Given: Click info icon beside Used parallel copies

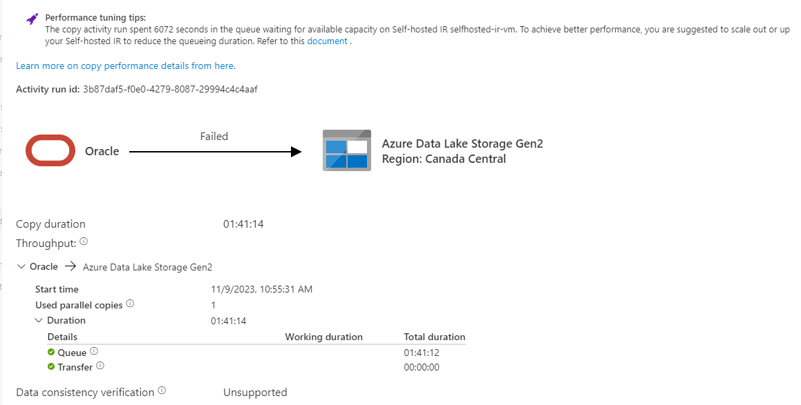Looking at the screenshot, I should (x=130, y=304).
